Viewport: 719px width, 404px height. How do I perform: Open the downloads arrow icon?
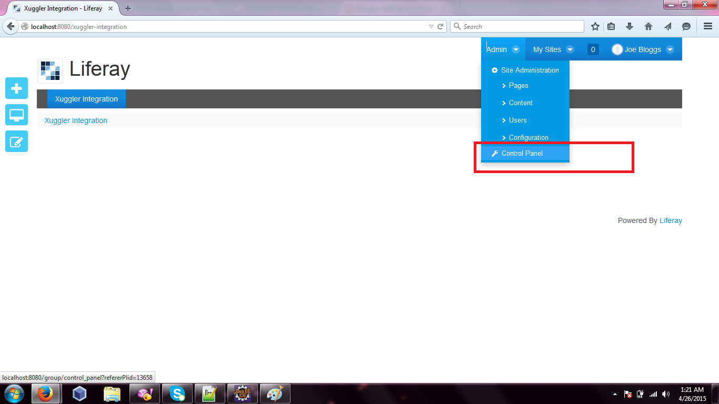[x=630, y=26]
